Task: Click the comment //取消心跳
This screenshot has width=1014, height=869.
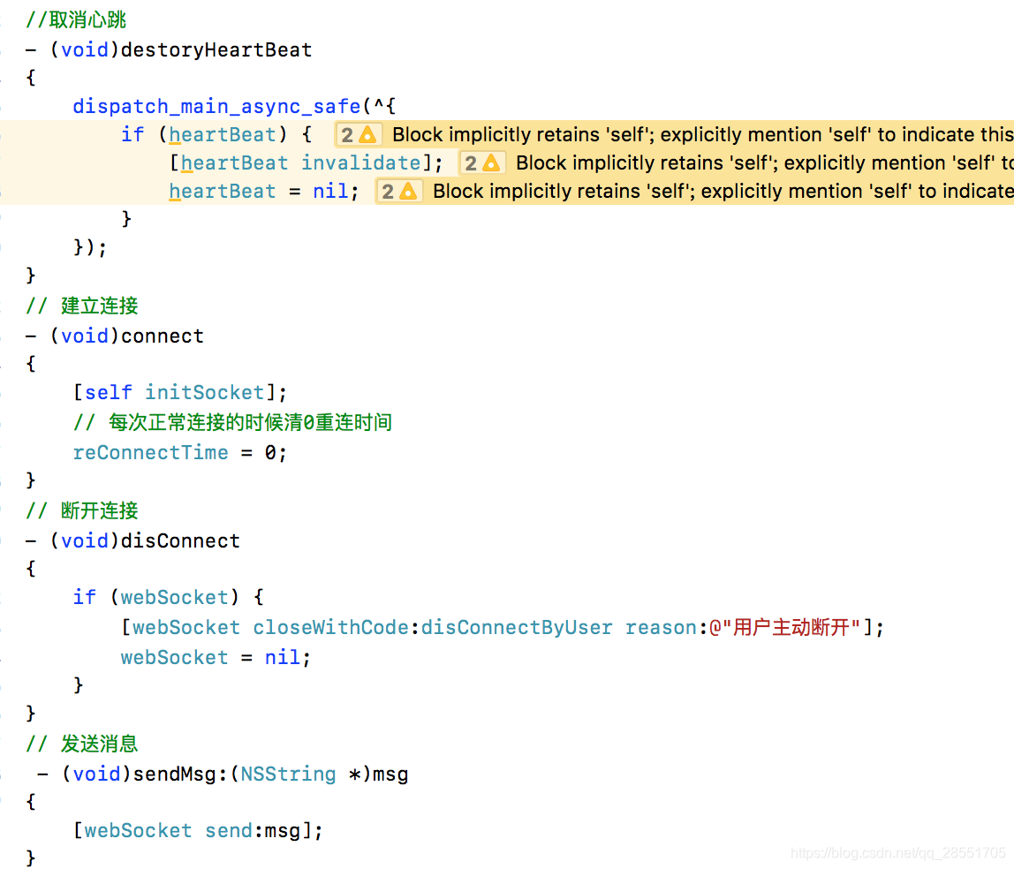Action: (76, 20)
